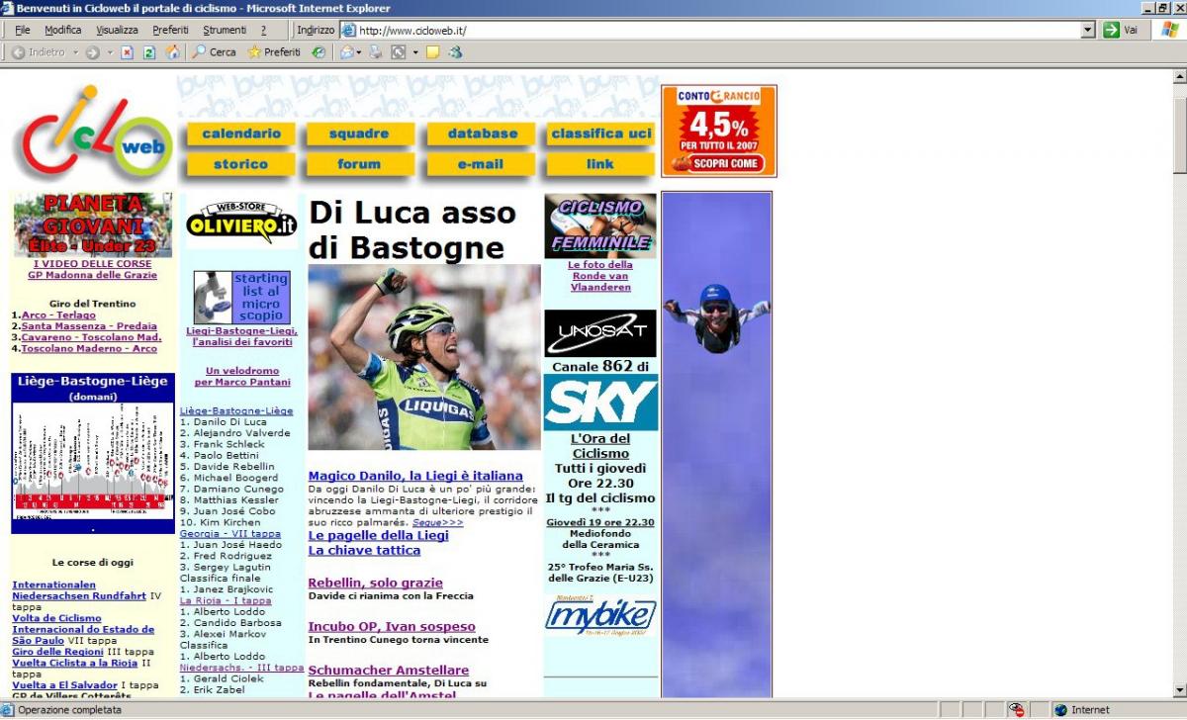This screenshot has height=720, width=1187.
Task: Open the Visualizza menu
Action: 117,31
